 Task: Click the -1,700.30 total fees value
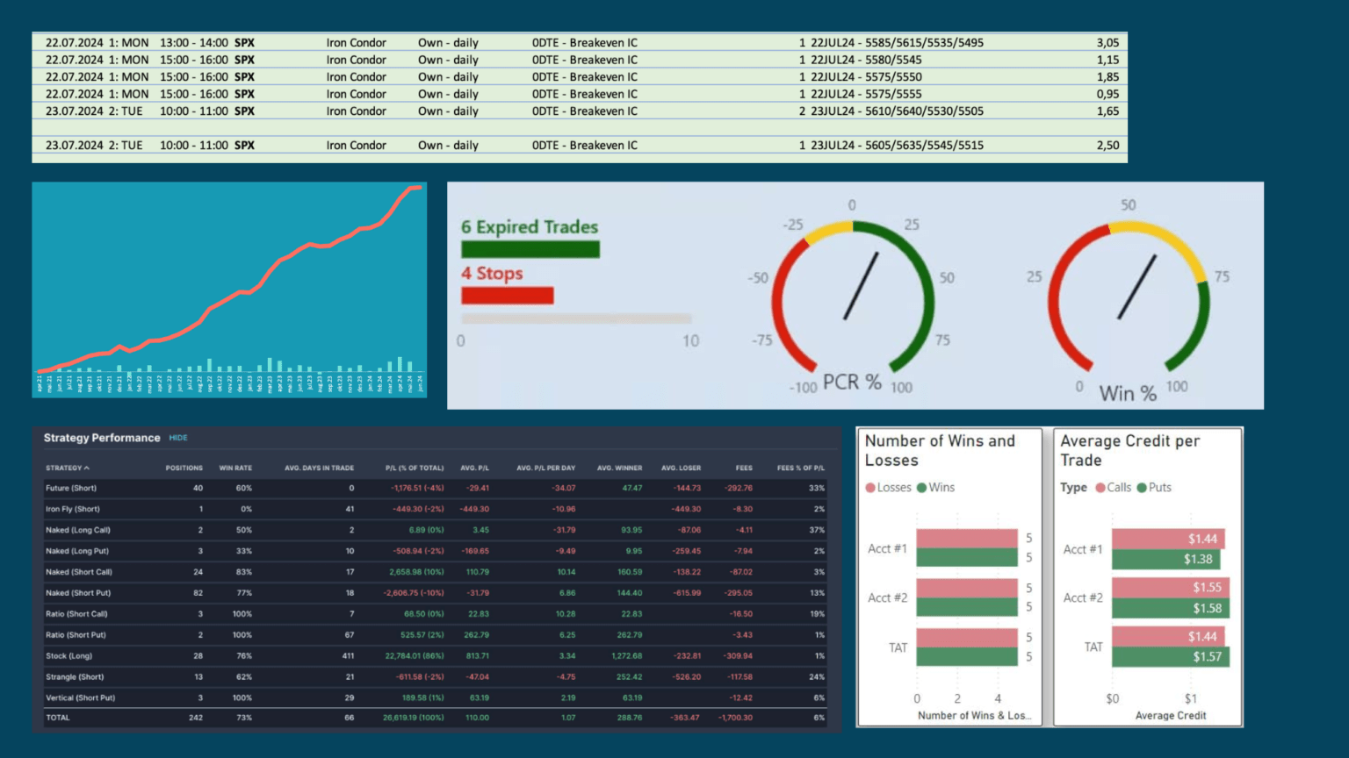[x=735, y=718]
